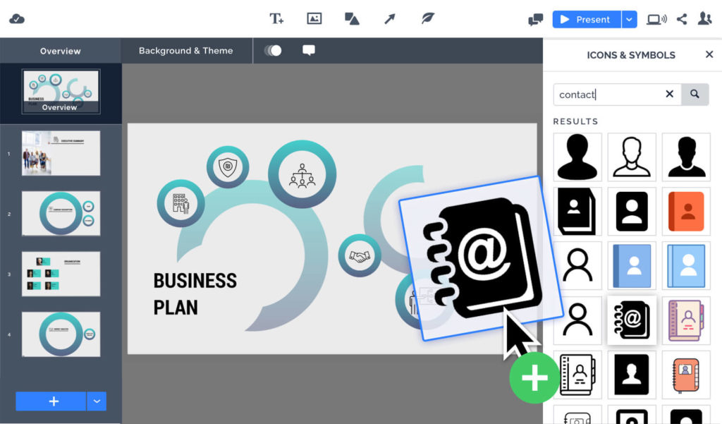This screenshot has height=424, width=722.
Task: Click the Prezi logo top left
Action: point(17,19)
